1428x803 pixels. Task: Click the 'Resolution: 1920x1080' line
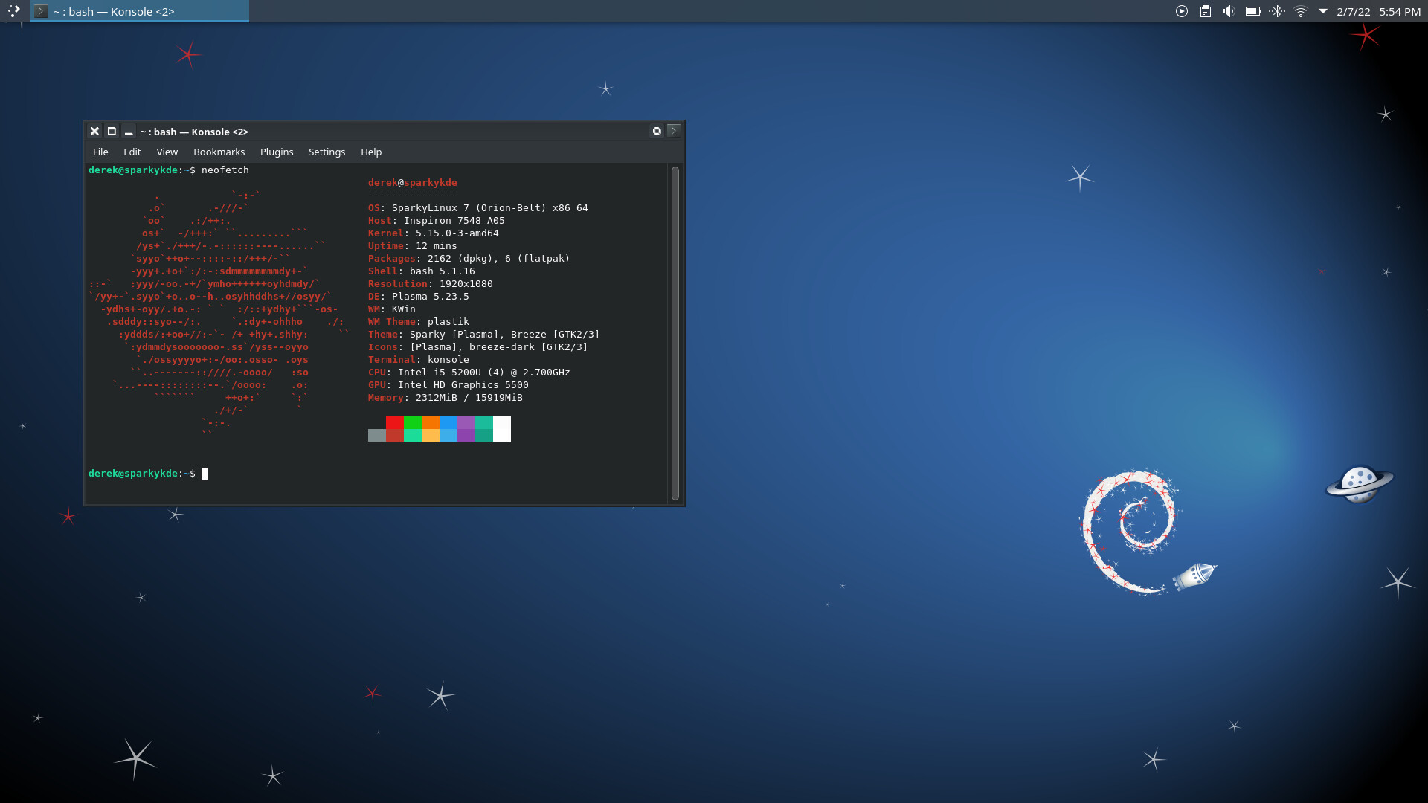(431, 284)
